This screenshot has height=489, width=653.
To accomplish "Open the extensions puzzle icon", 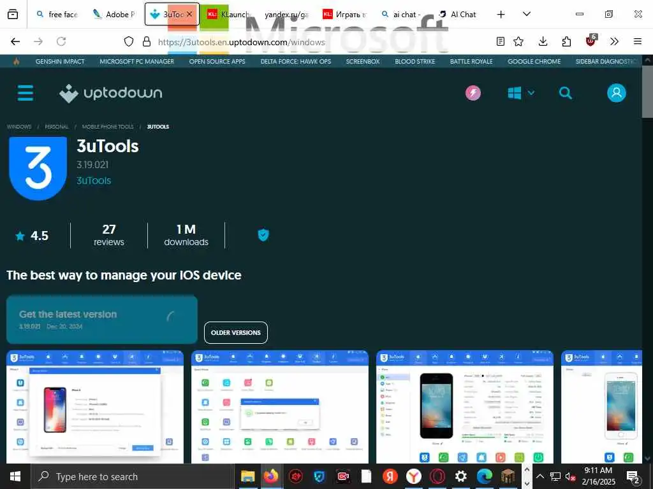I will point(566,41).
